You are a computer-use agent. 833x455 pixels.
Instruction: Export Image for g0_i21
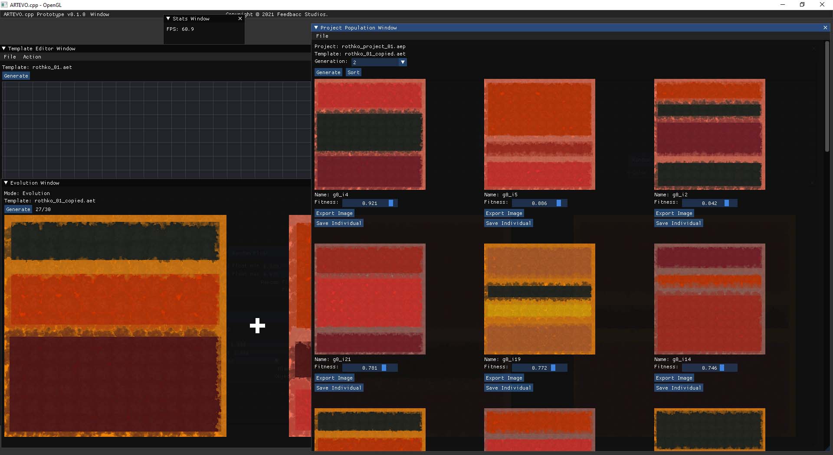pyautogui.click(x=335, y=378)
